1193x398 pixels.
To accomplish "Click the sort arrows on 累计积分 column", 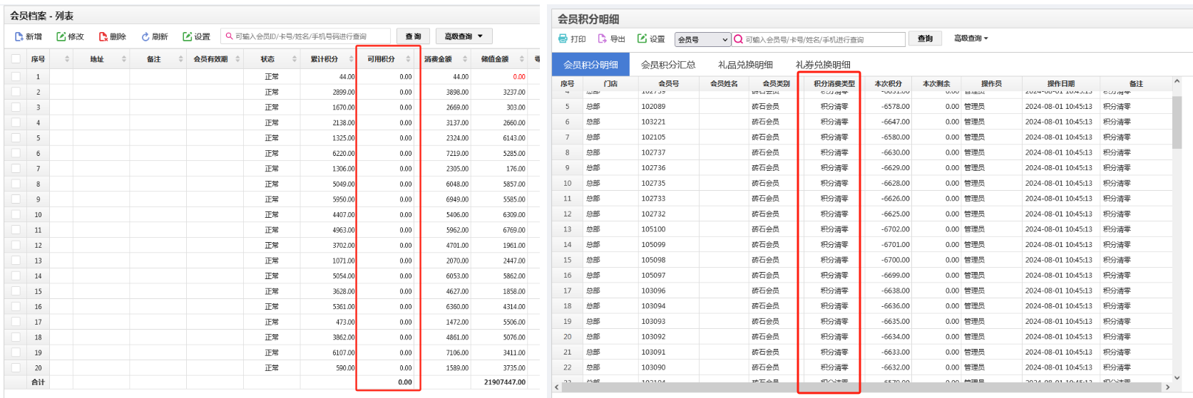I will click(x=352, y=59).
